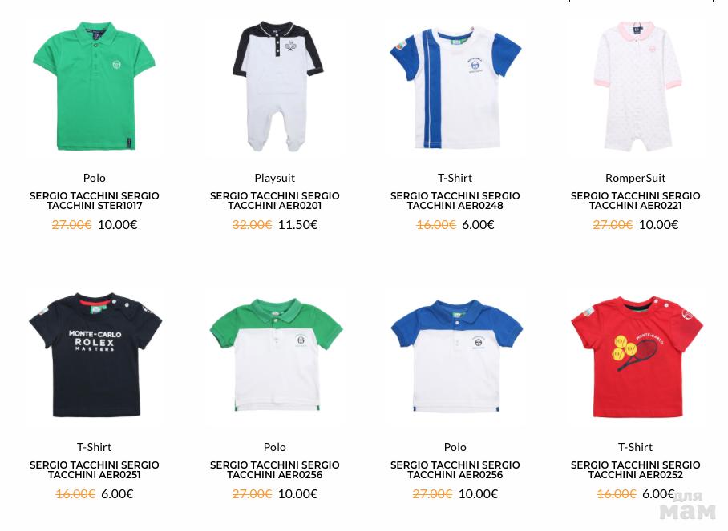Select the green and white polo image
Image resolution: width=728 pixels, height=531 pixels.
(x=276, y=355)
